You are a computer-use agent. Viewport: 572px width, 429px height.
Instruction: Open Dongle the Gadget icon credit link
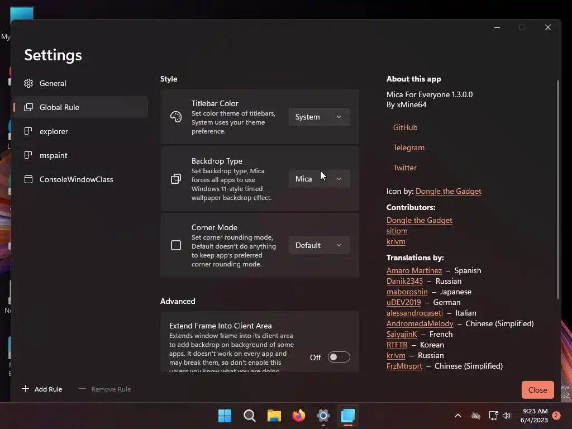tap(449, 191)
